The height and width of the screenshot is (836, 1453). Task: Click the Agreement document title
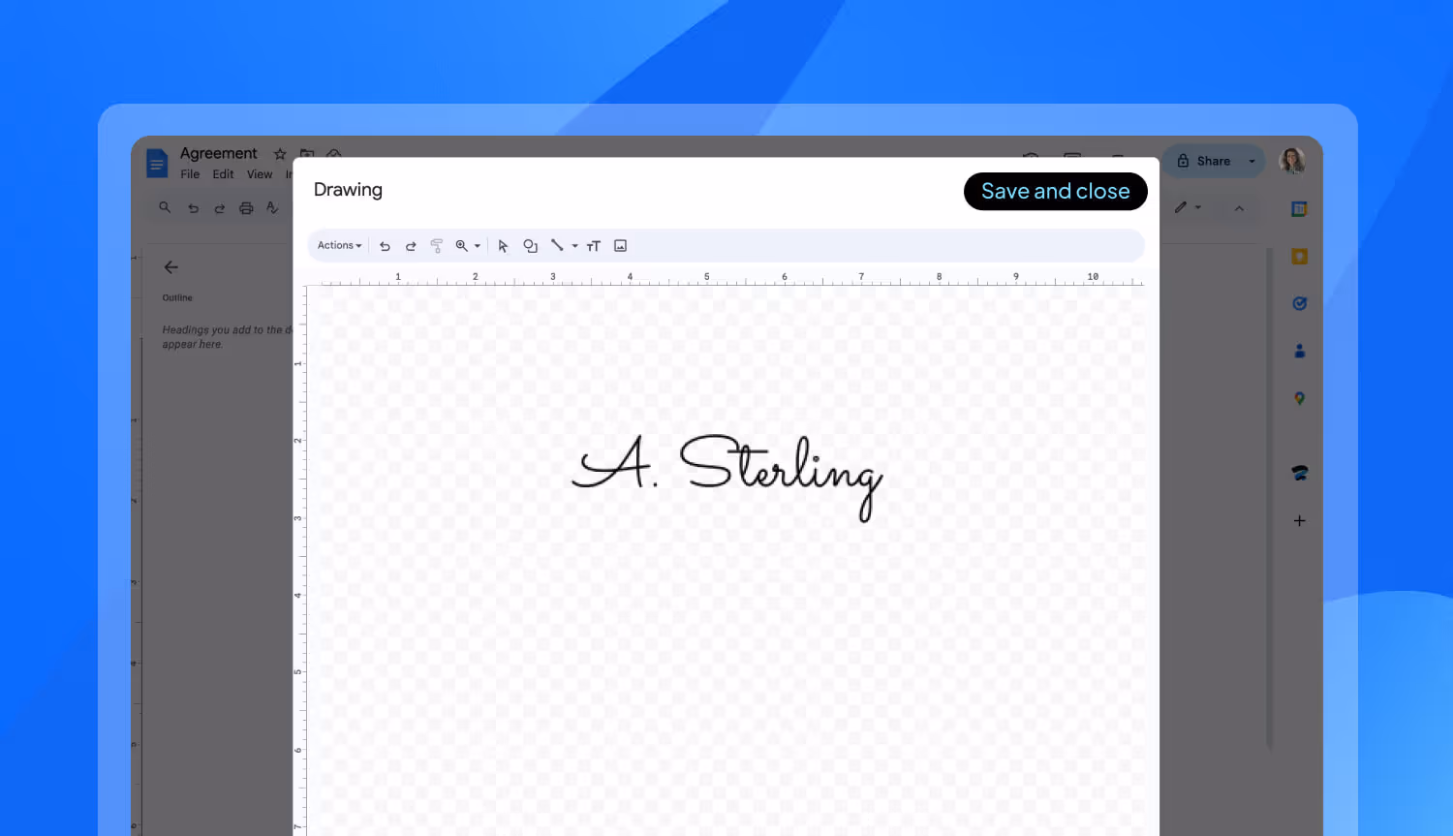pyautogui.click(x=219, y=153)
